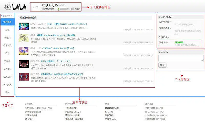Open the user avatar image in header
The height and width of the screenshot is (122, 205).
[36, 7]
